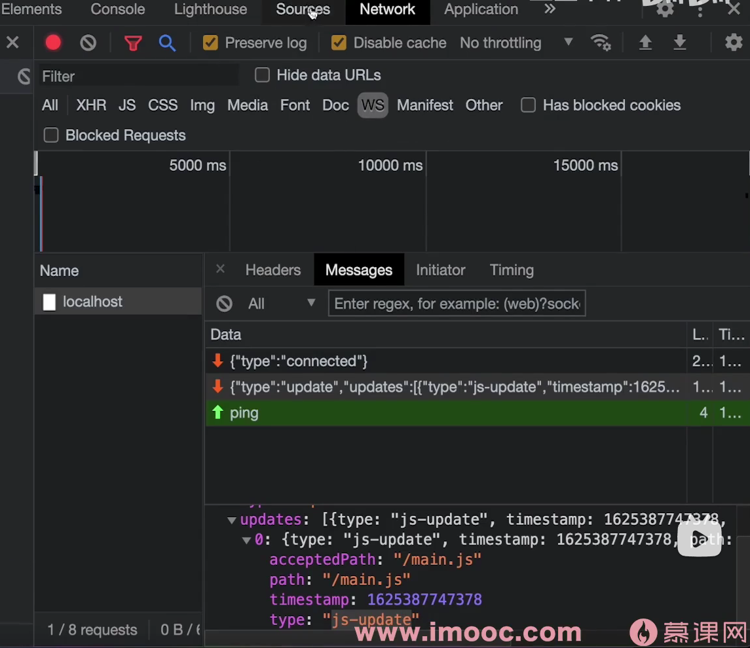This screenshot has width=750, height=648.
Task: Open DevTools settings gear in tab bar
Action: point(666,9)
